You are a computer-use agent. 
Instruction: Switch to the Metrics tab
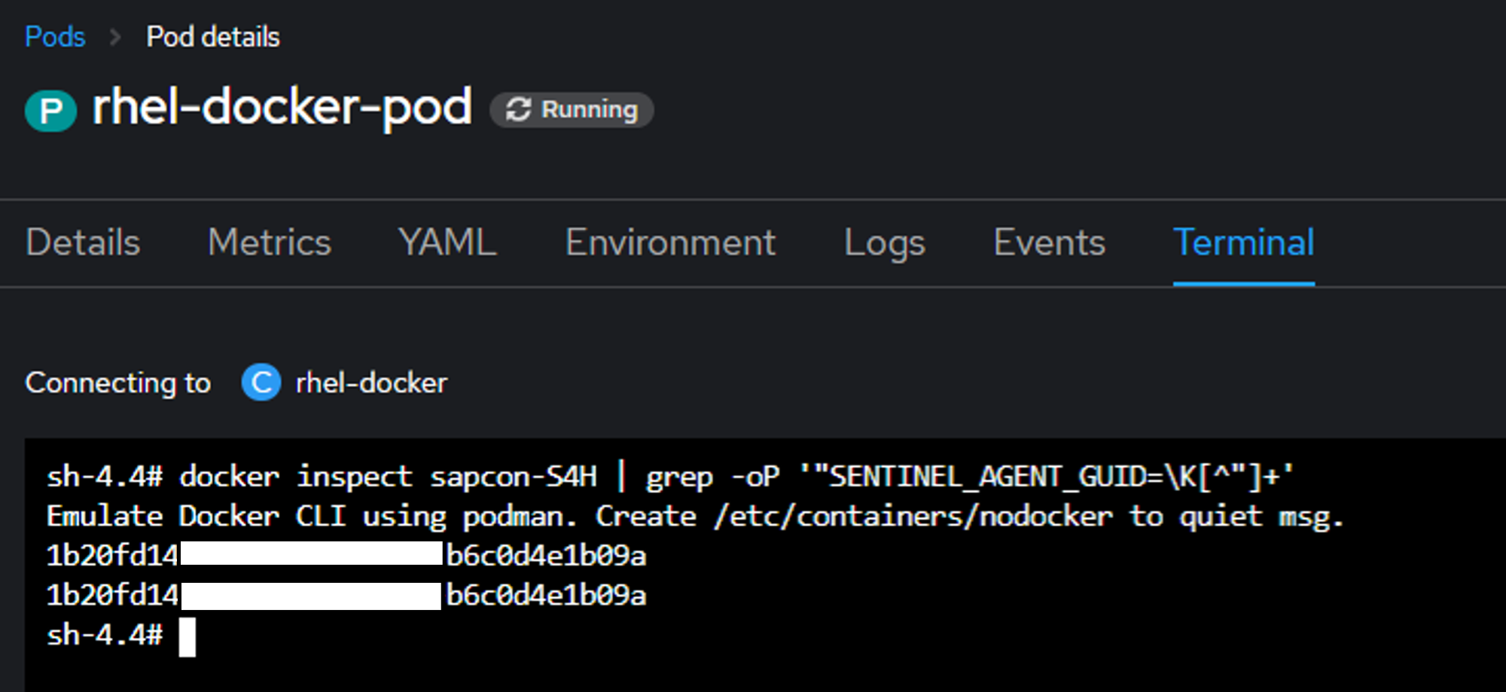click(x=269, y=242)
